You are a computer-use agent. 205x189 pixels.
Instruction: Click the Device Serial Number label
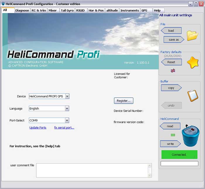(128, 111)
